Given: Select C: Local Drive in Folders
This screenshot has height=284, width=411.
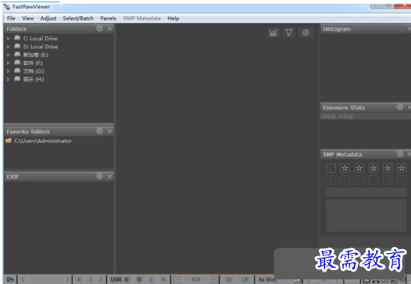Looking at the screenshot, I should (x=40, y=39).
